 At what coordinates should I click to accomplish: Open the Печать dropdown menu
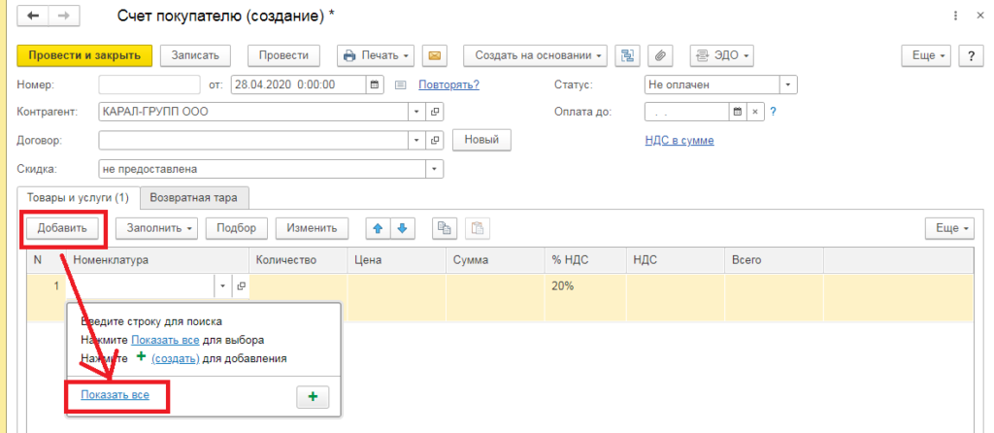tap(376, 55)
